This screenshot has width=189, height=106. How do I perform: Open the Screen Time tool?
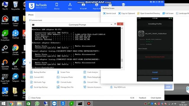click(x=63, y=72)
